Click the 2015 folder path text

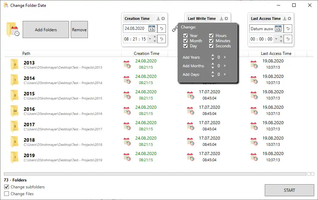[63, 98]
